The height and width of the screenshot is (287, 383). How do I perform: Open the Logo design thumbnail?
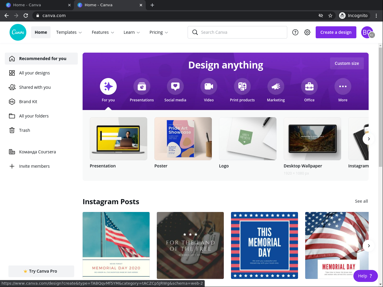(248, 139)
